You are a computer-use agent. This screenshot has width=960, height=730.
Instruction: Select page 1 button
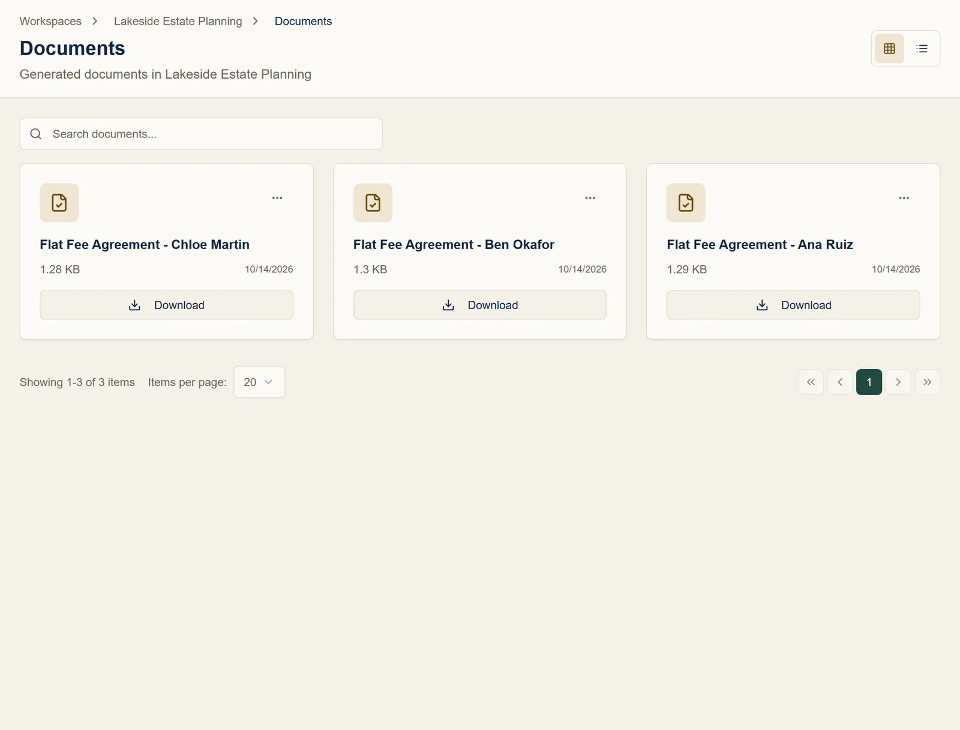(x=869, y=382)
